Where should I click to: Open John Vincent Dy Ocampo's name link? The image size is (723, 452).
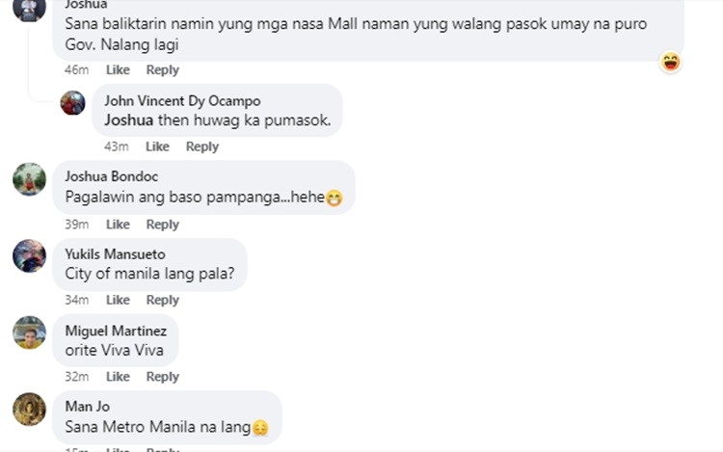click(x=182, y=101)
